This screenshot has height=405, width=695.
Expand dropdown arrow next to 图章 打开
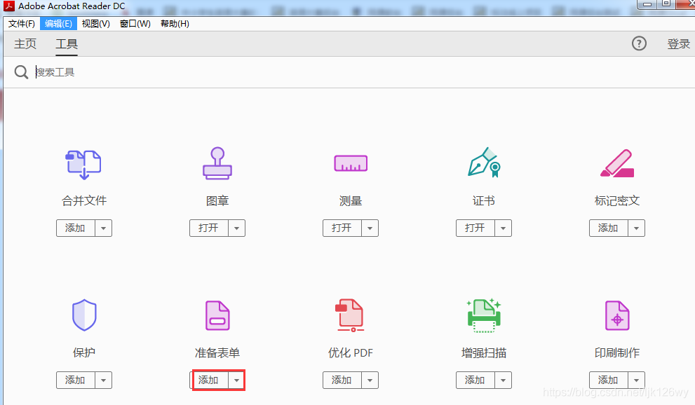tap(236, 228)
